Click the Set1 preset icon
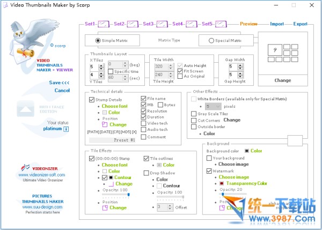The image size is (322, 230). (104, 24)
